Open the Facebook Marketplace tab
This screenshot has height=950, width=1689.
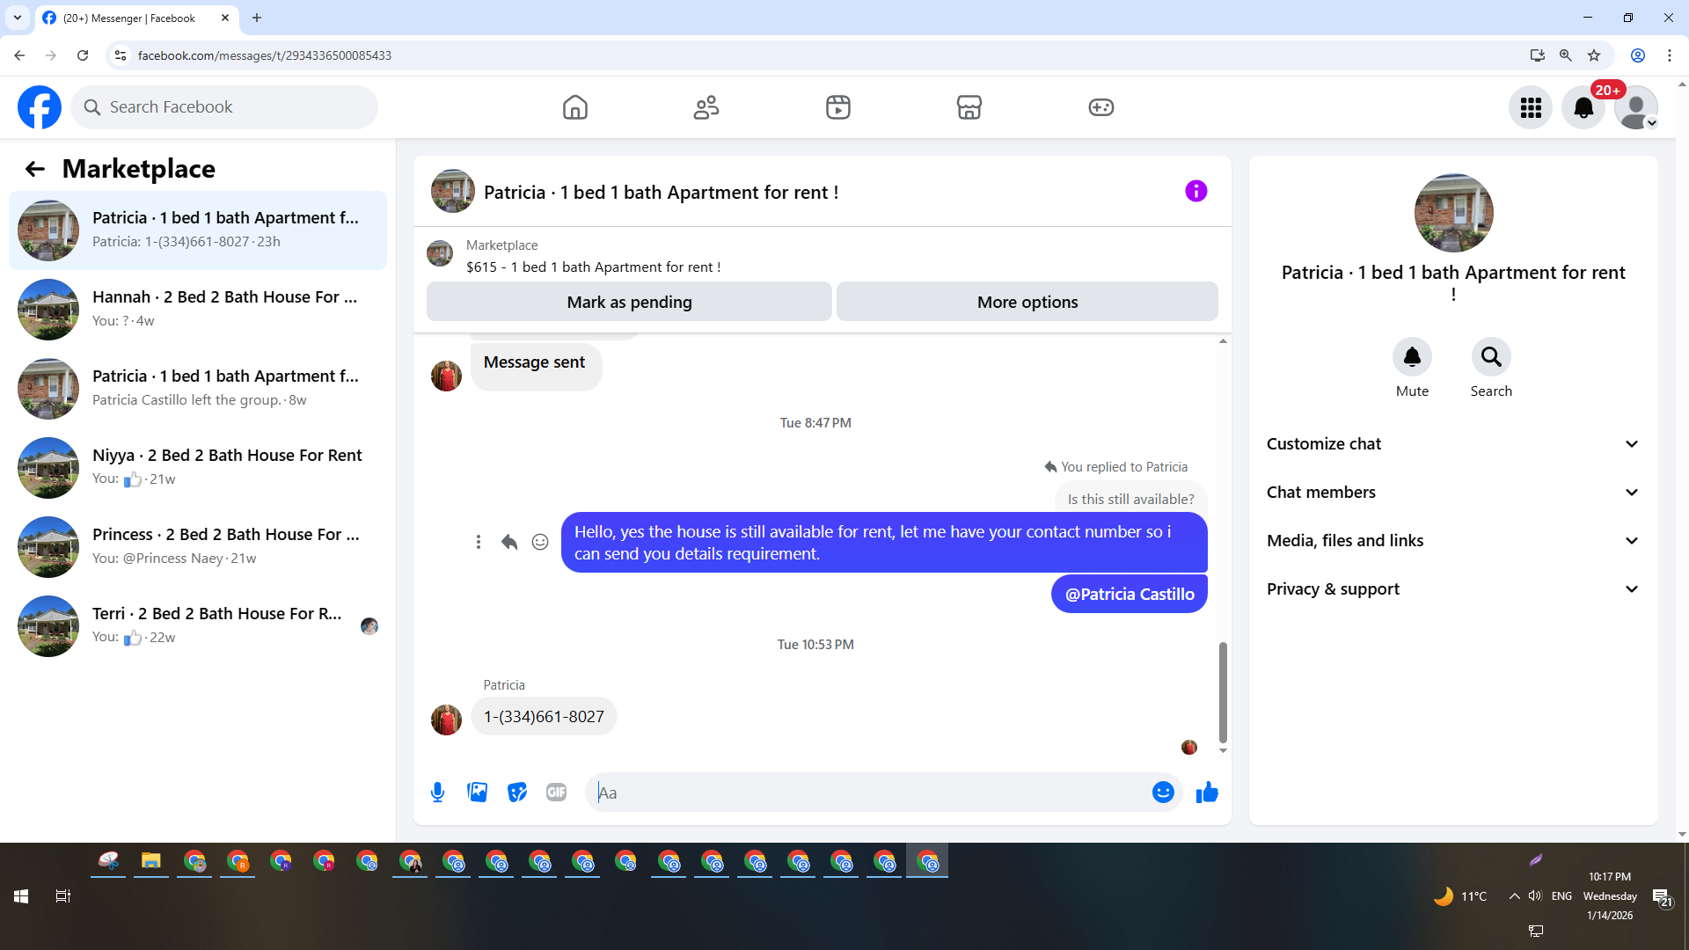click(x=969, y=107)
